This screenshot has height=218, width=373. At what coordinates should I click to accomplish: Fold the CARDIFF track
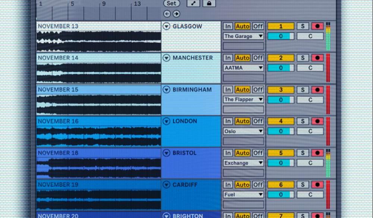click(x=166, y=184)
